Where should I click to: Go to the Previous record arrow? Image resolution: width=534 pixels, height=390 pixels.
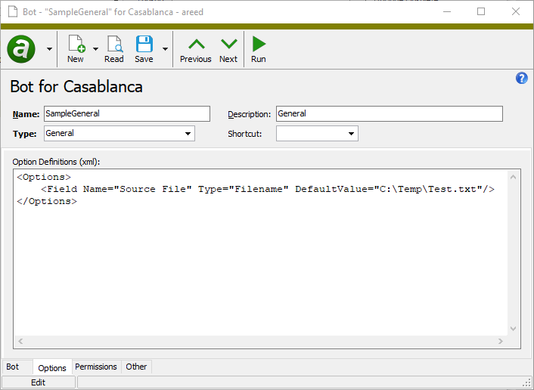(x=195, y=44)
